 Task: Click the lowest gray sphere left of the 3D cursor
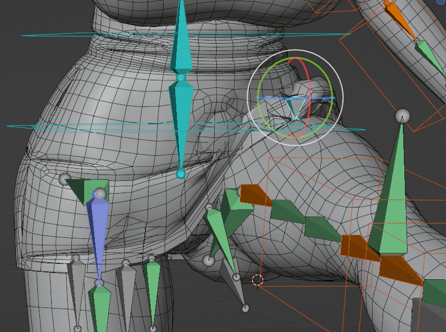pos(245,308)
